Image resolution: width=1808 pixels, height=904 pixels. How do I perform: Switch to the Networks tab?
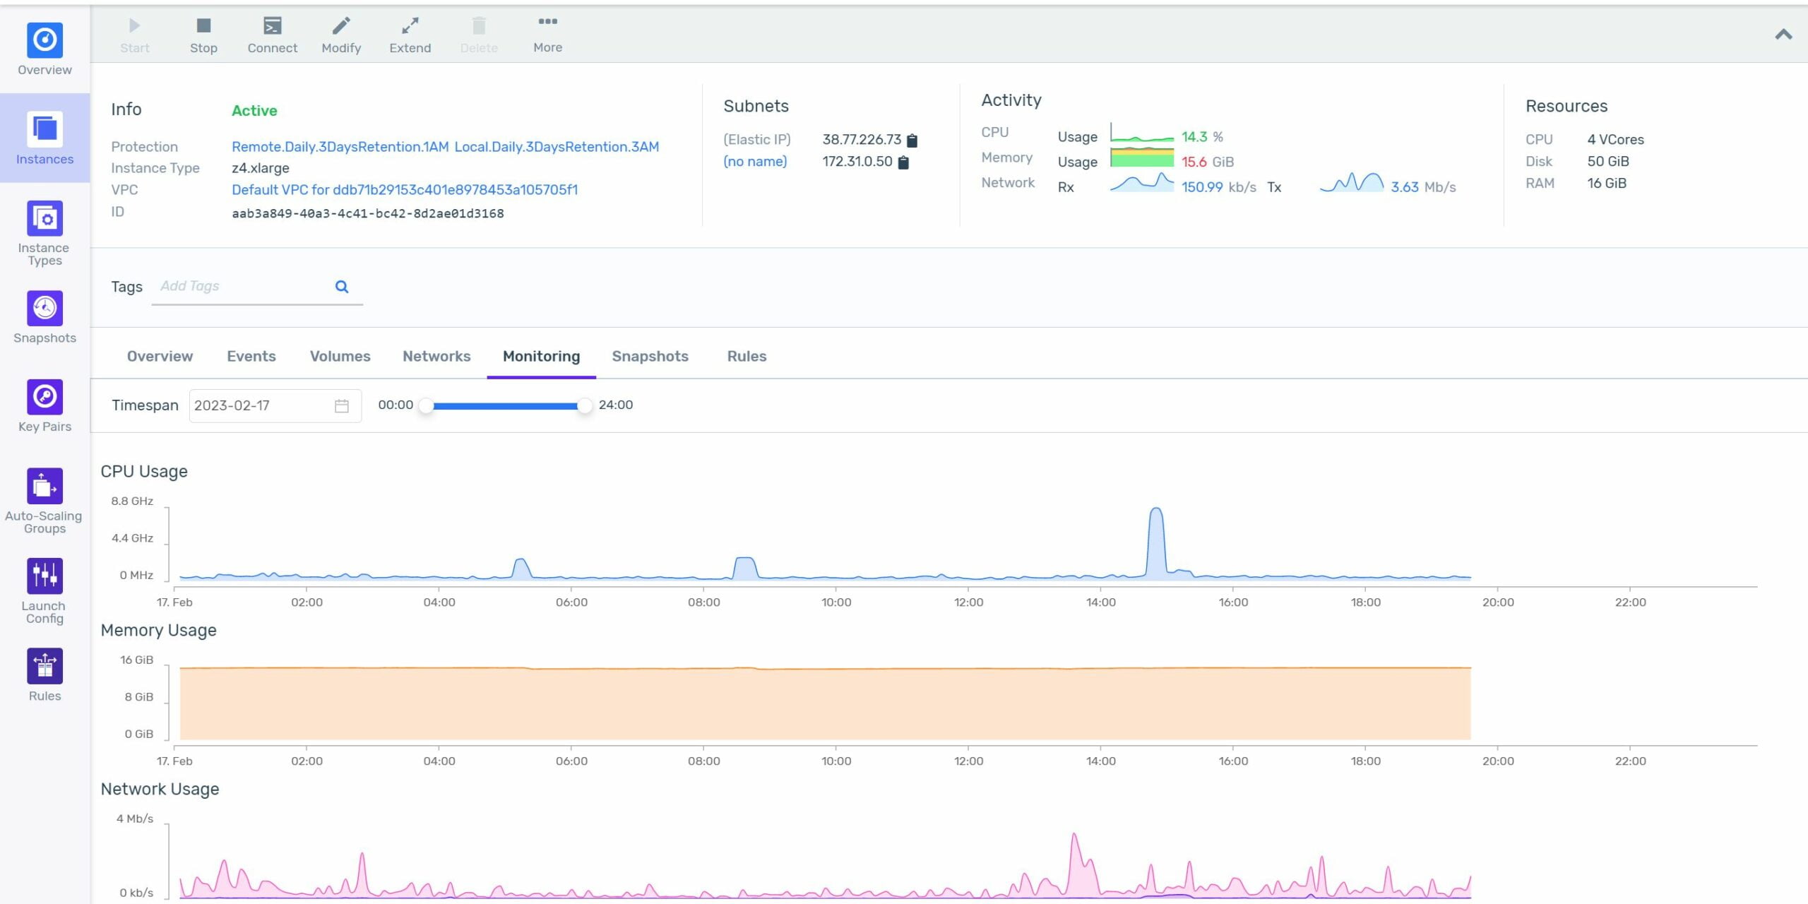point(436,357)
